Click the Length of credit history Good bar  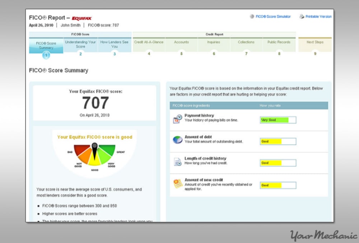(278, 163)
